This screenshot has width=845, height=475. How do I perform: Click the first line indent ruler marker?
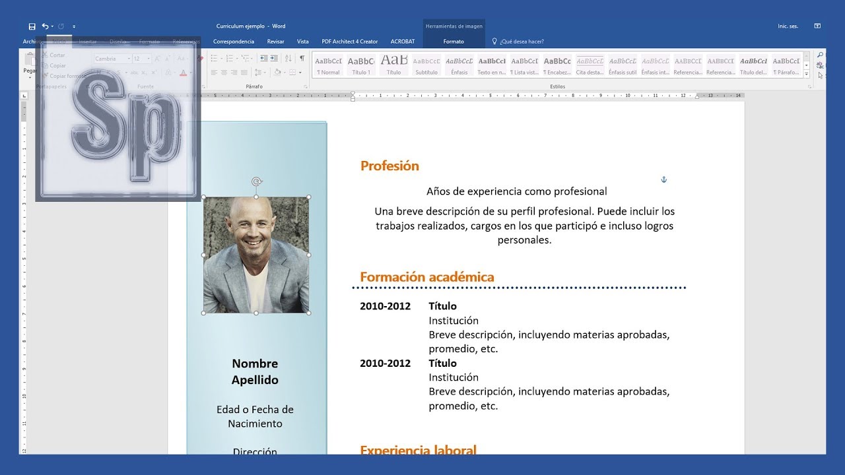353,93
